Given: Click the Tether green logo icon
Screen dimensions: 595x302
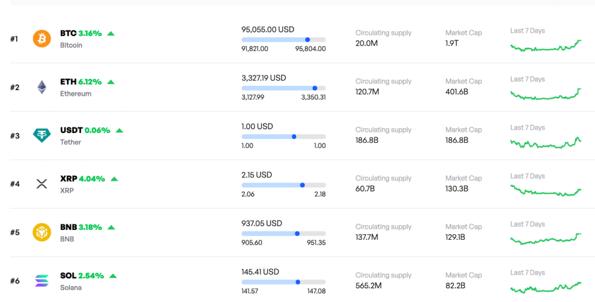Looking at the screenshot, I should pyautogui.click(x=42, y=136).
